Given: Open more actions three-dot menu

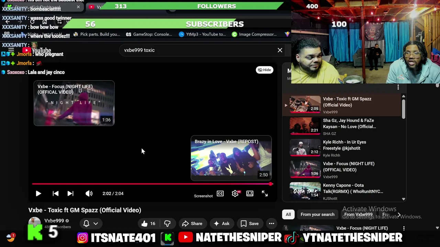Looking at the screenshot, I should (272, 224).
